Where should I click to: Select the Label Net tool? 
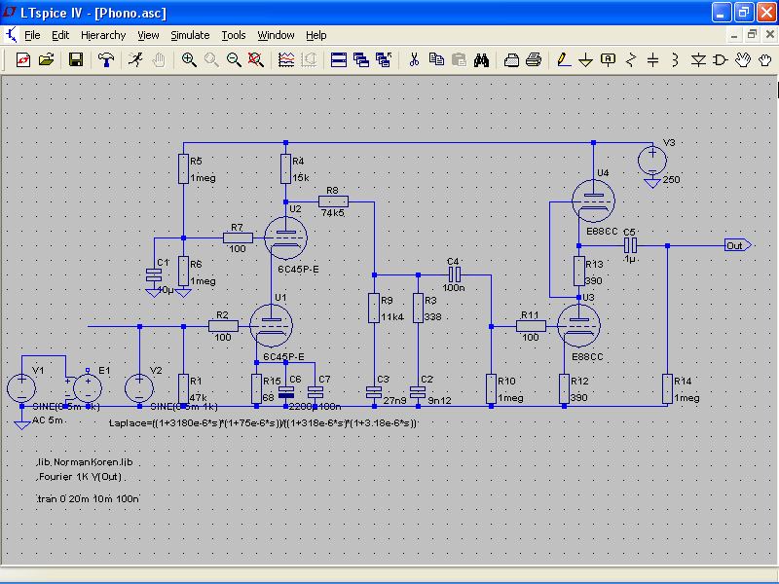coord(608,60)
